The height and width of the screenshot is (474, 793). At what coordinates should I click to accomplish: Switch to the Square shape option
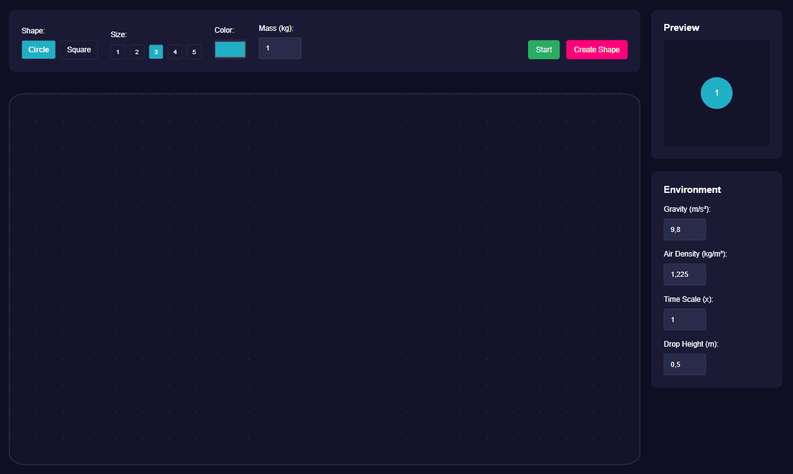(x=78, y=49)
